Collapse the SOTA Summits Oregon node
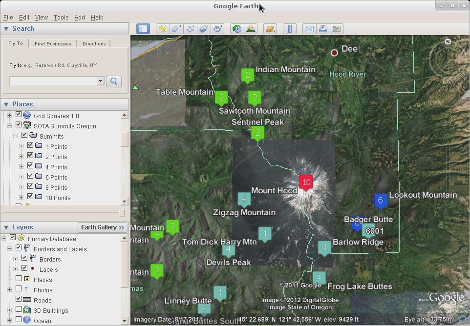This screenshot has width=470, height=326. 9,126
